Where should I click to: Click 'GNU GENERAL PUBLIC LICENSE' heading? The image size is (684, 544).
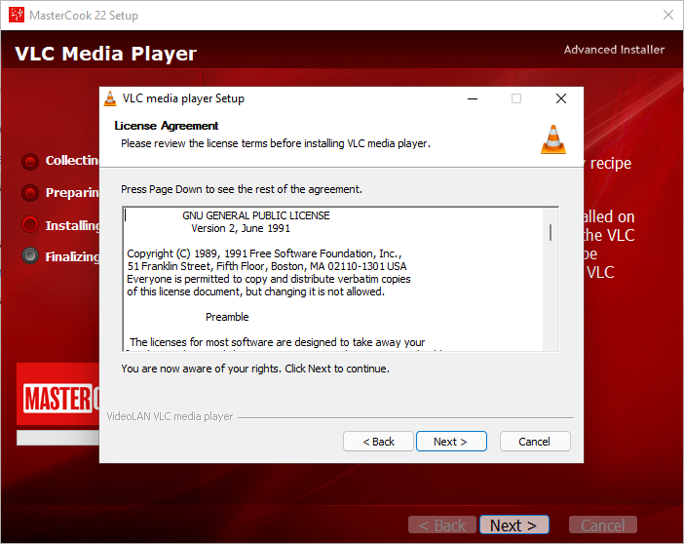coord(256,215)
